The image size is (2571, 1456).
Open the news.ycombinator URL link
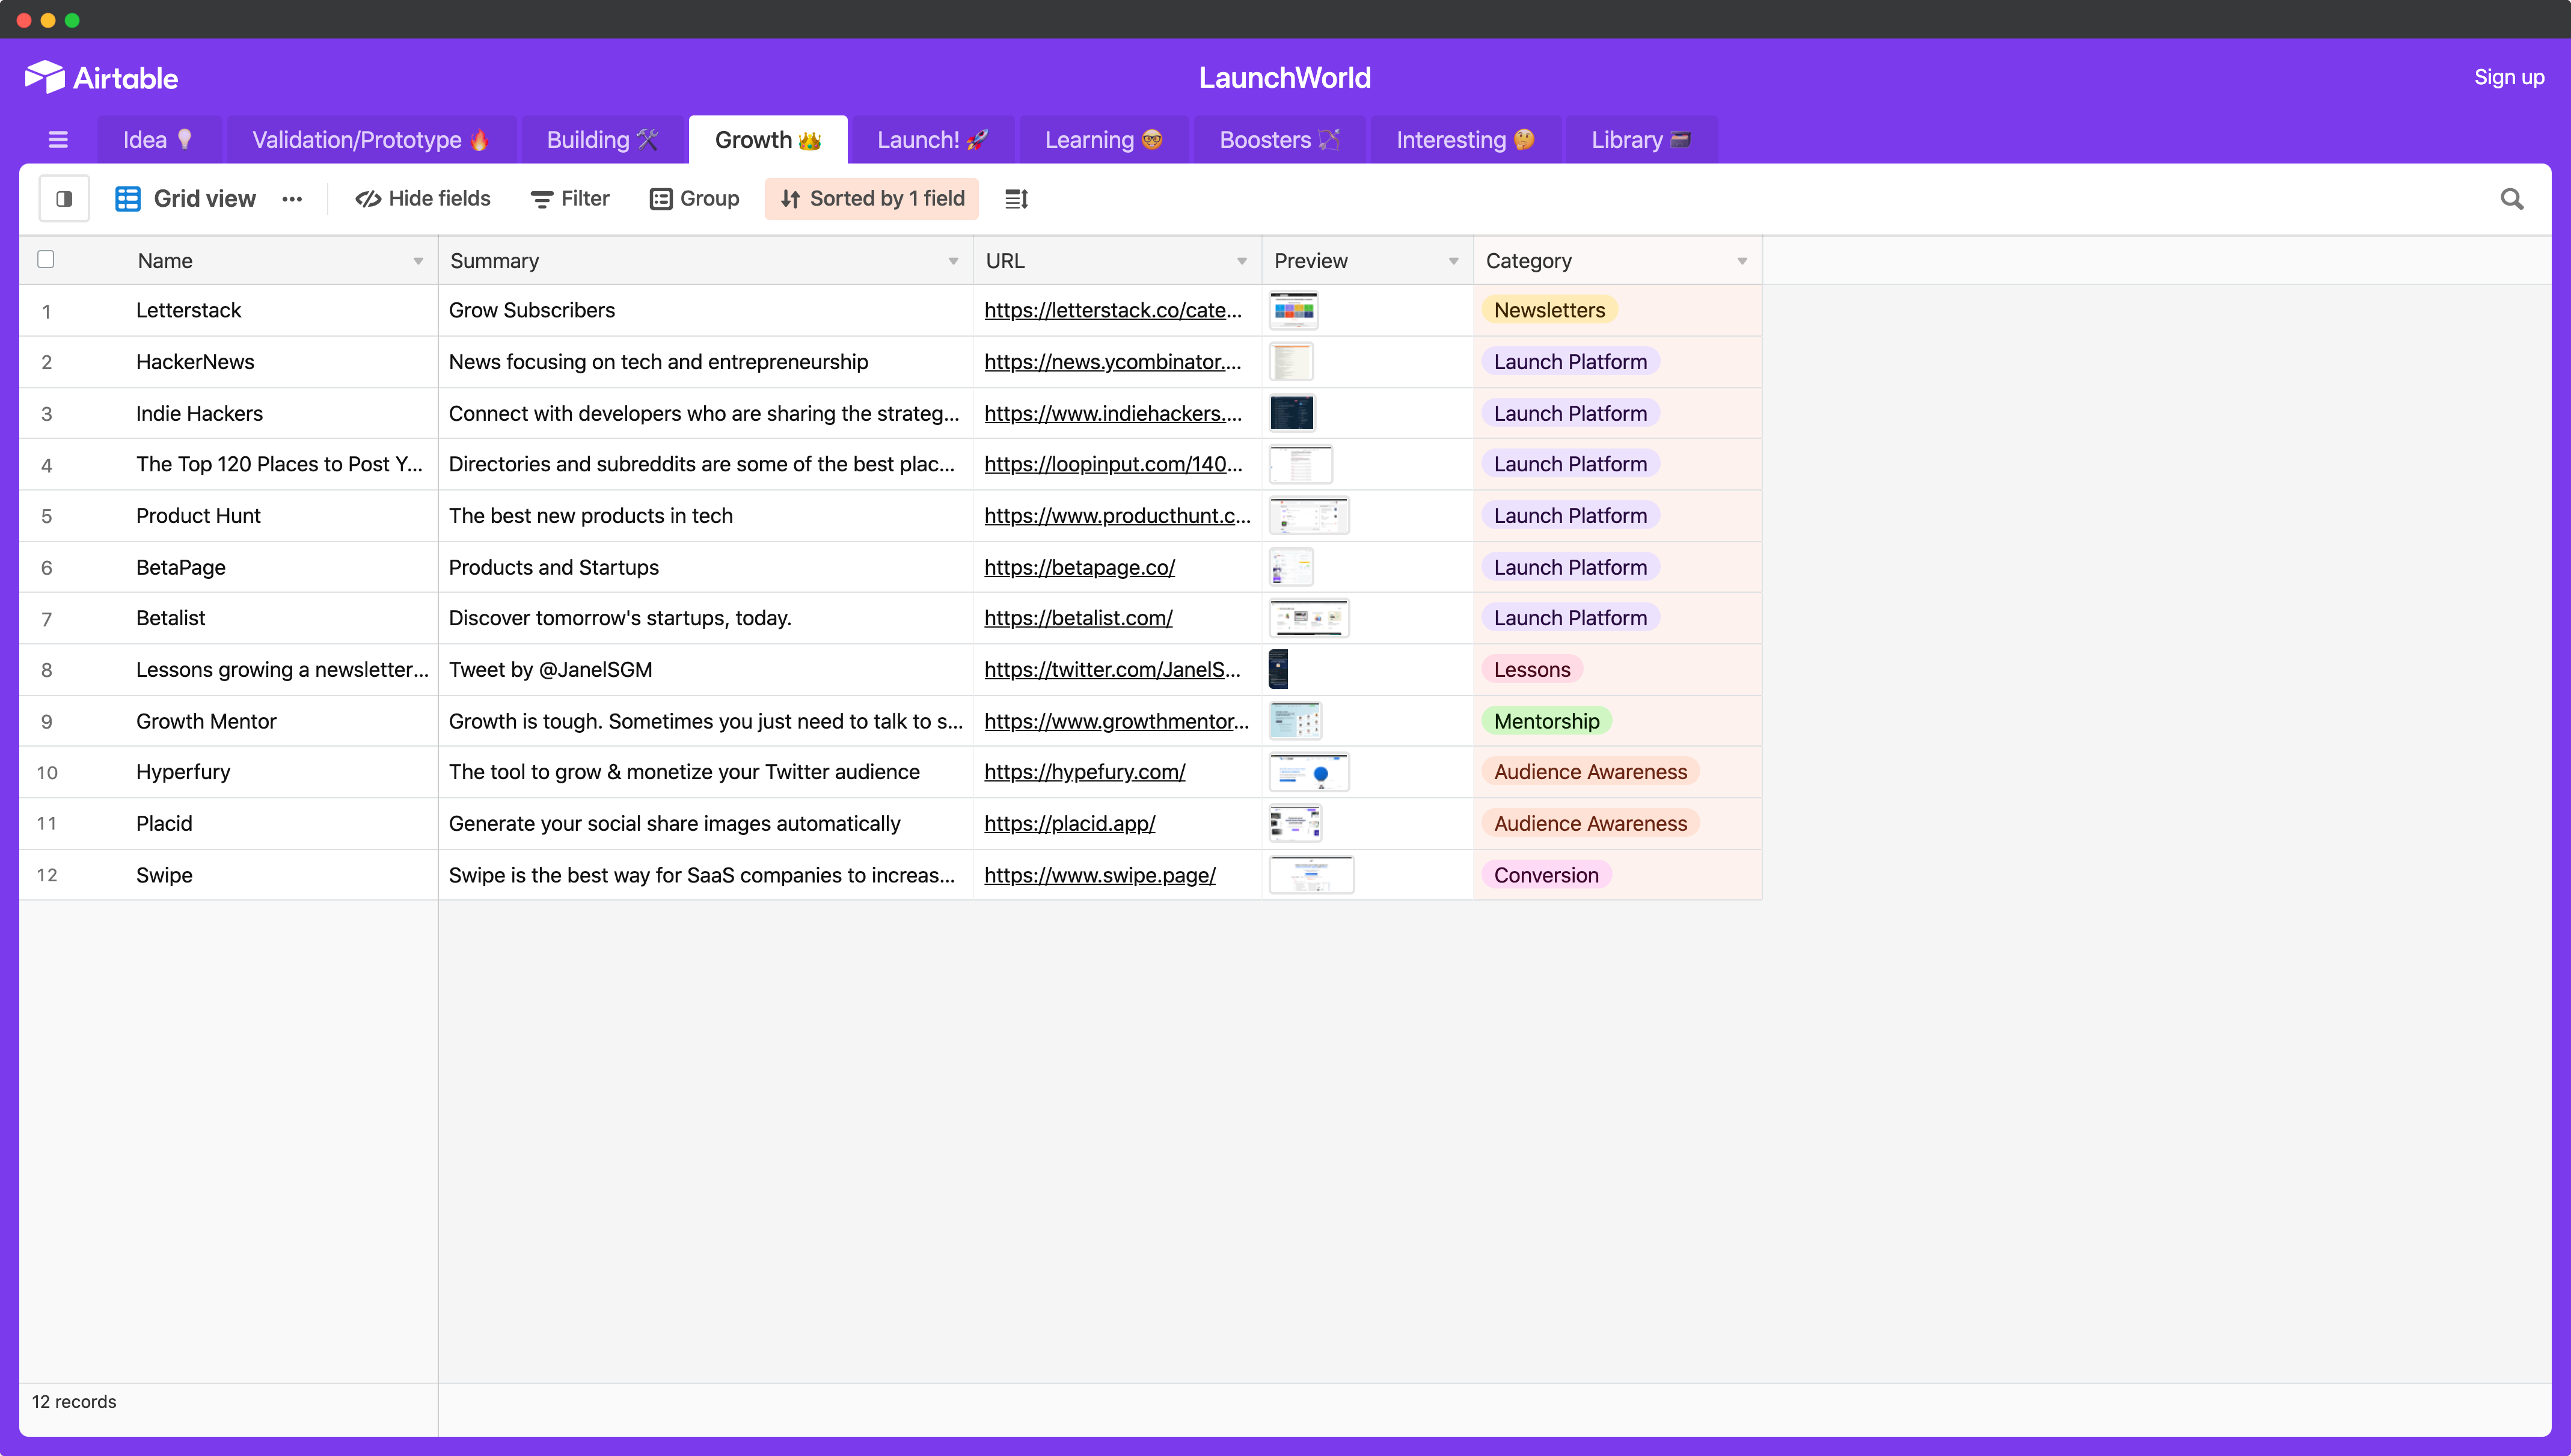1113,362
